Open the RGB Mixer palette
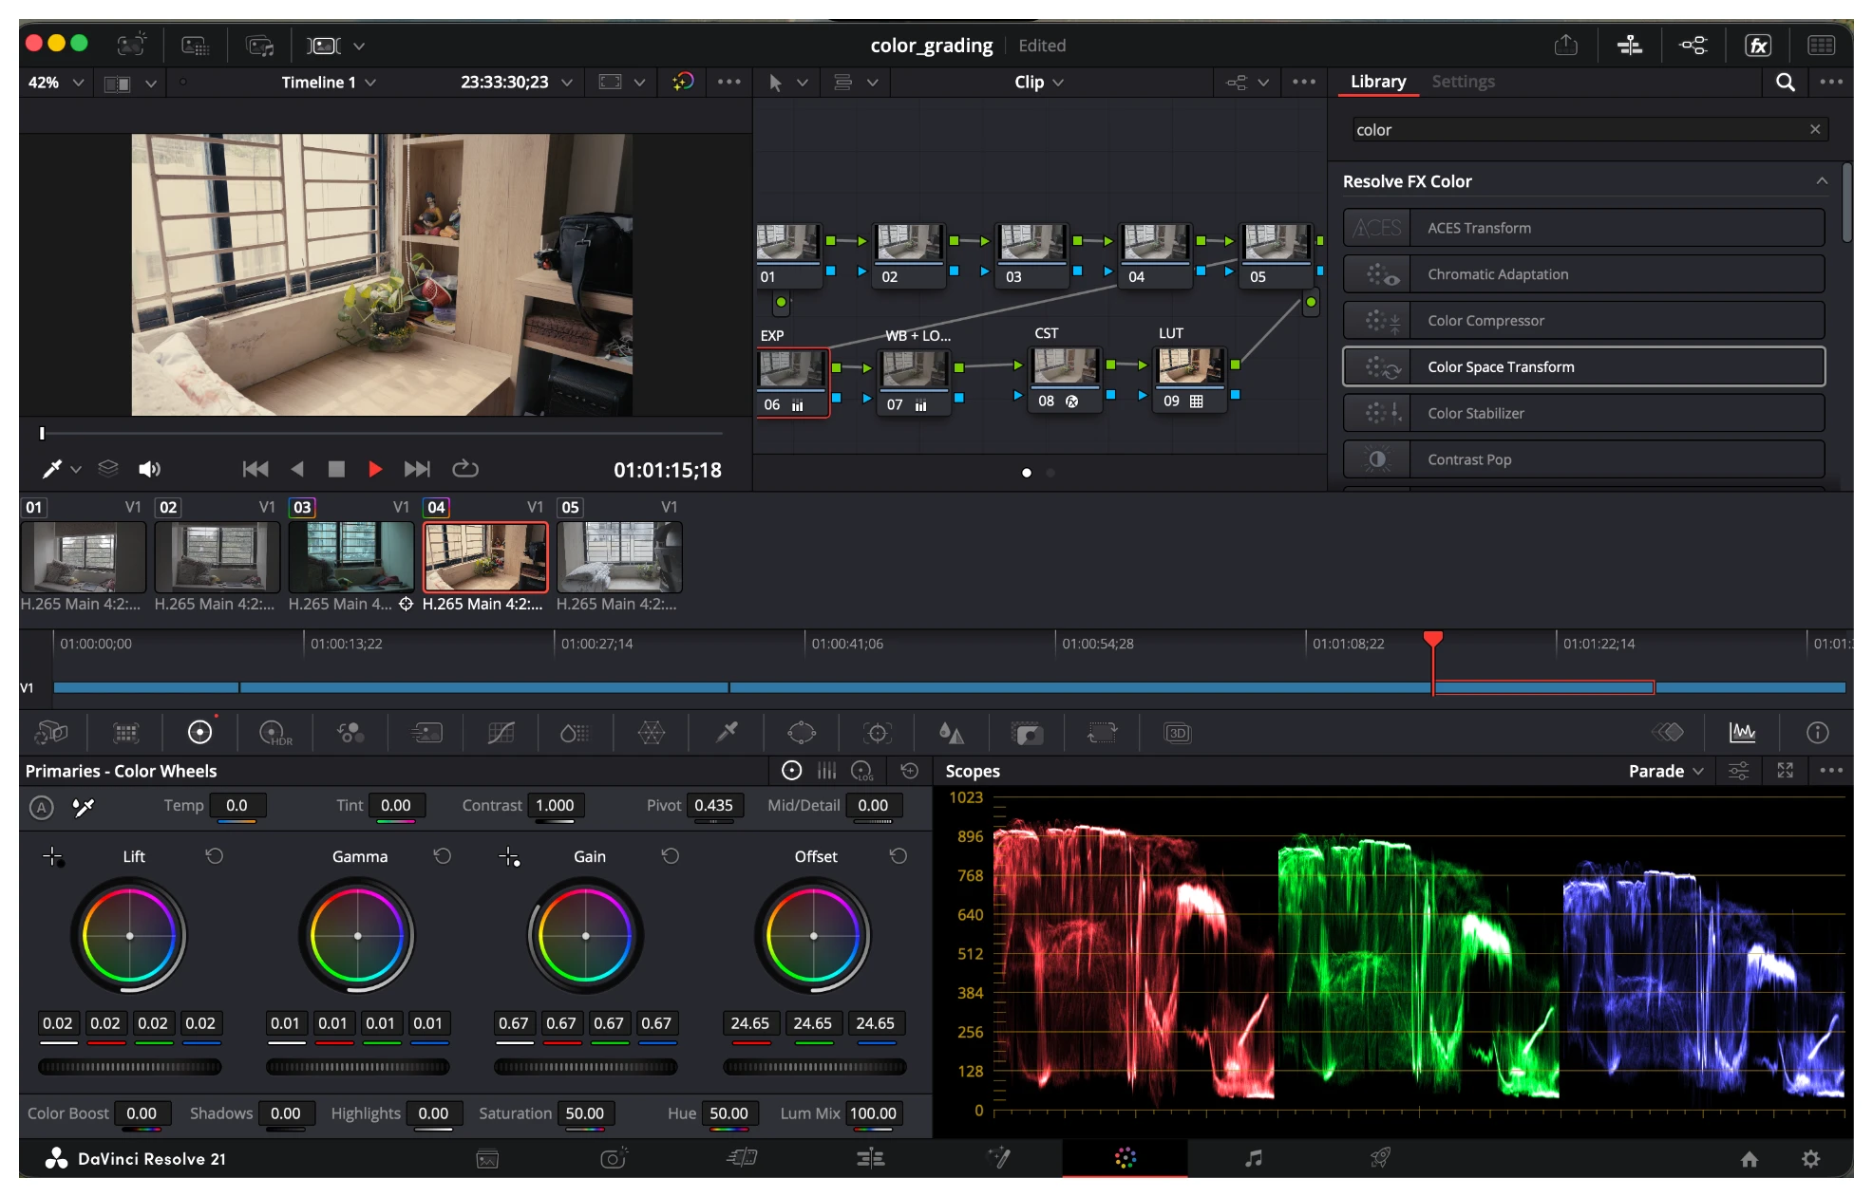The height and width of the screenshot is (1197, 1873). click(x=350, y=733)
